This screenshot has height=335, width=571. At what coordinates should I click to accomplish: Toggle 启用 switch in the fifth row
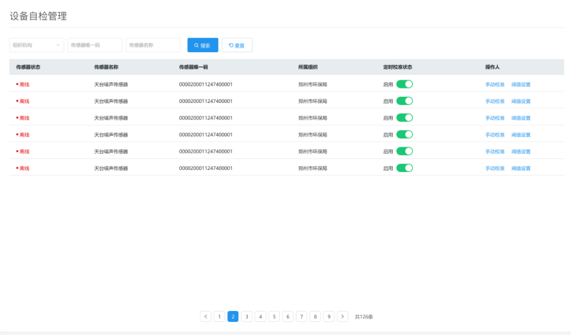click(x=404, y=151)
